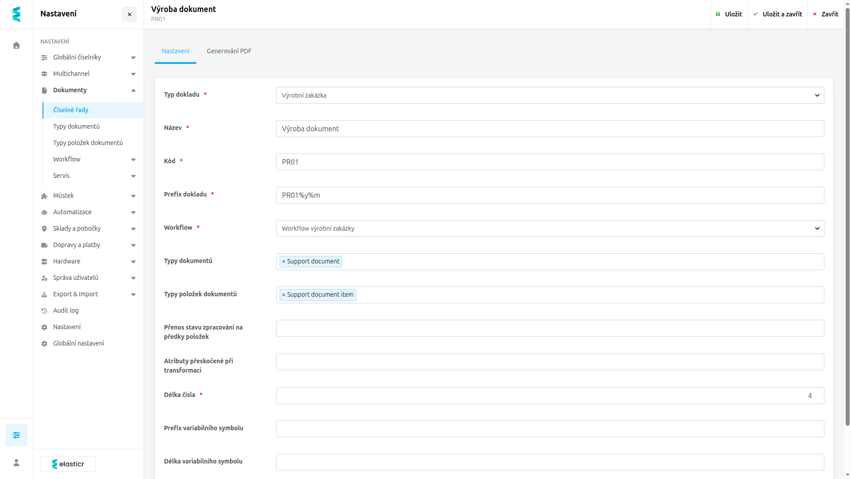Open the user profile icon
The height and width of the screenshot is (479, 851).
pyautogui.click(x=16, y=463)
